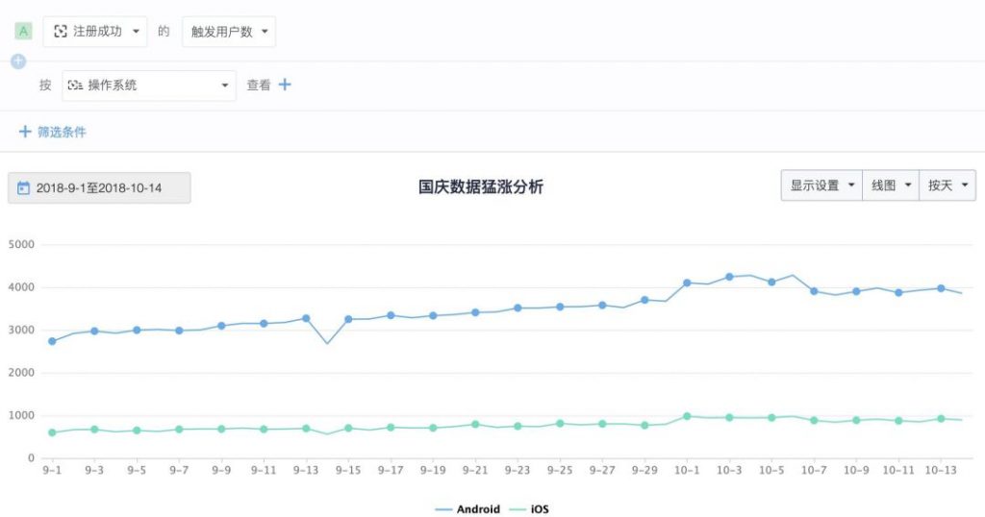Click the blue add-metric plus circle

[x=17, y=62]
